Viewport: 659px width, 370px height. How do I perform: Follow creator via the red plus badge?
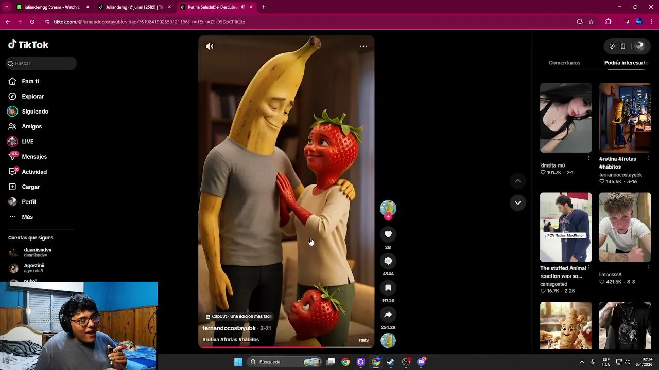click(388, 217)
